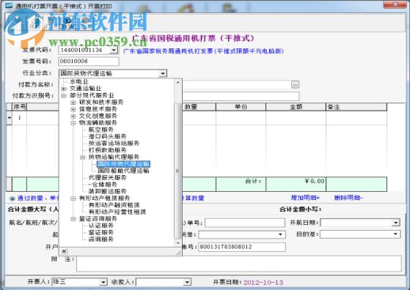Click the 金额 column header
The height and width of the screenshot is (290, 410).
point(296,107)
